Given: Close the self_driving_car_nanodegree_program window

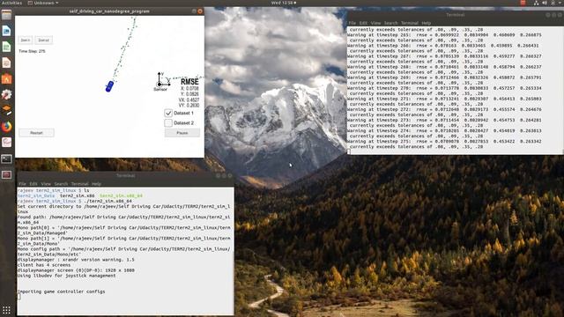Looking at the screenshot, I should [200, 11].
